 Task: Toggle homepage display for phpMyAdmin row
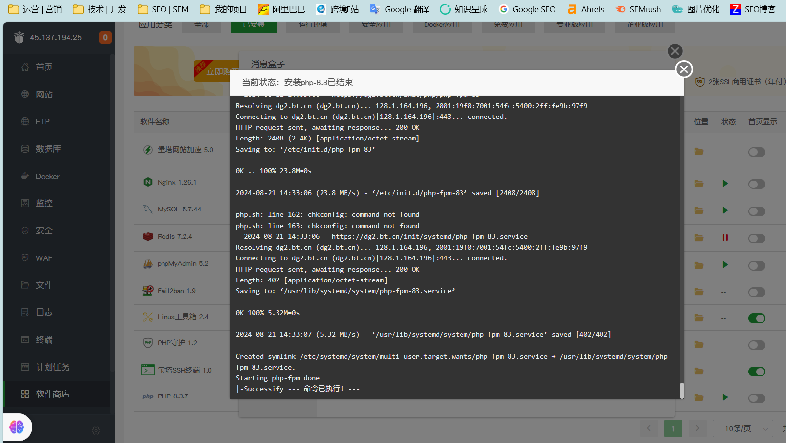(757, 266)
